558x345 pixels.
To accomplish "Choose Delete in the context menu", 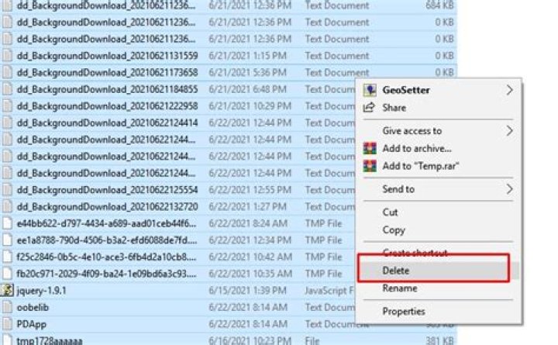I will (396, 271).
